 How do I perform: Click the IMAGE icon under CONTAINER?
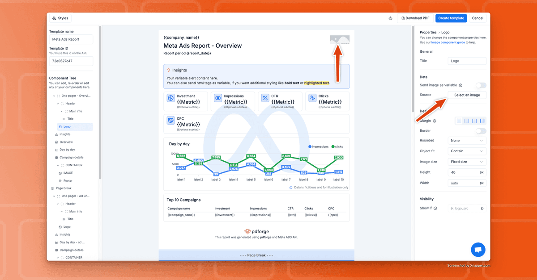[x=60, y=173]
